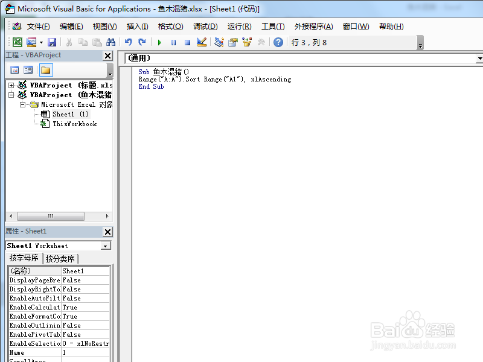
Task: Open Find with the binoculars icon
Action: point(110,42)
